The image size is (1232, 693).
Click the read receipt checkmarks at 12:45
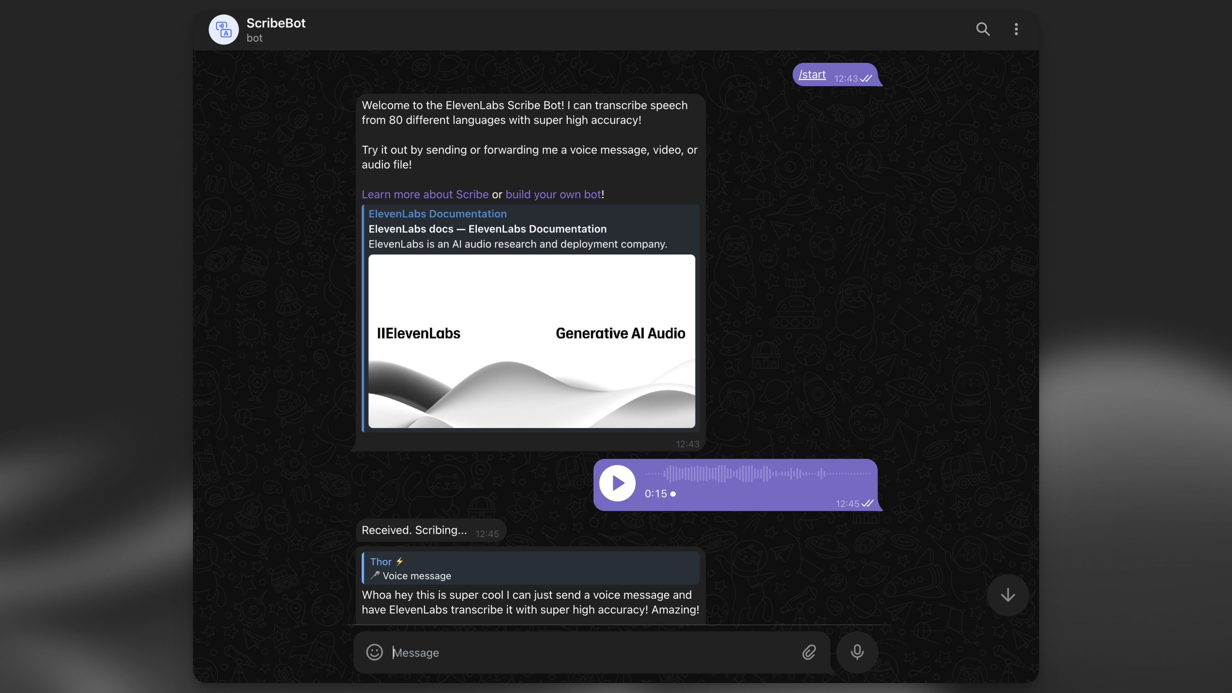pos(867,503)
